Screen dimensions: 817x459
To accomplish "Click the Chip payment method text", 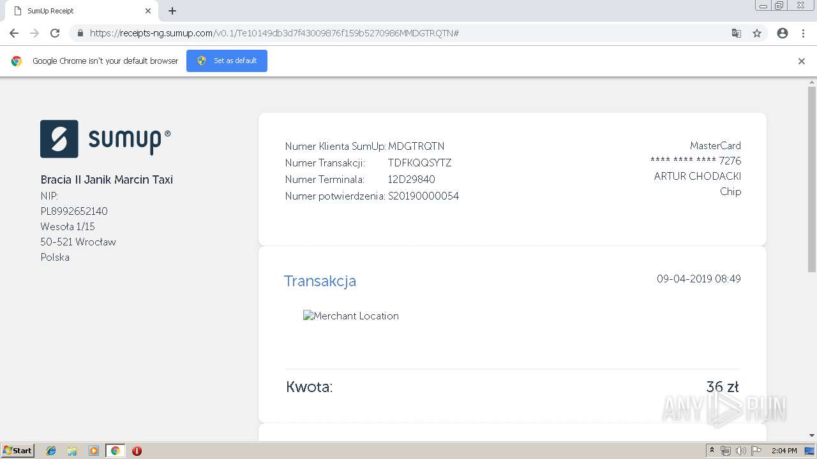I will click(x=731, y=191).
